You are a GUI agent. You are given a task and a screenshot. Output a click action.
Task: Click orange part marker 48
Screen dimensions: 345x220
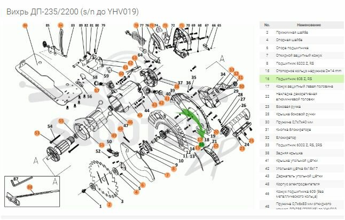[120, 129]
